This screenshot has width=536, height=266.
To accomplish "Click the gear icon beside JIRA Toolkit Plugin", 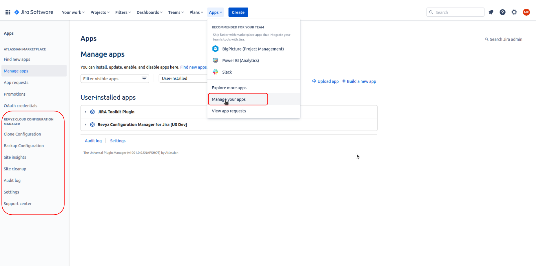I will [x=92, y=112].
